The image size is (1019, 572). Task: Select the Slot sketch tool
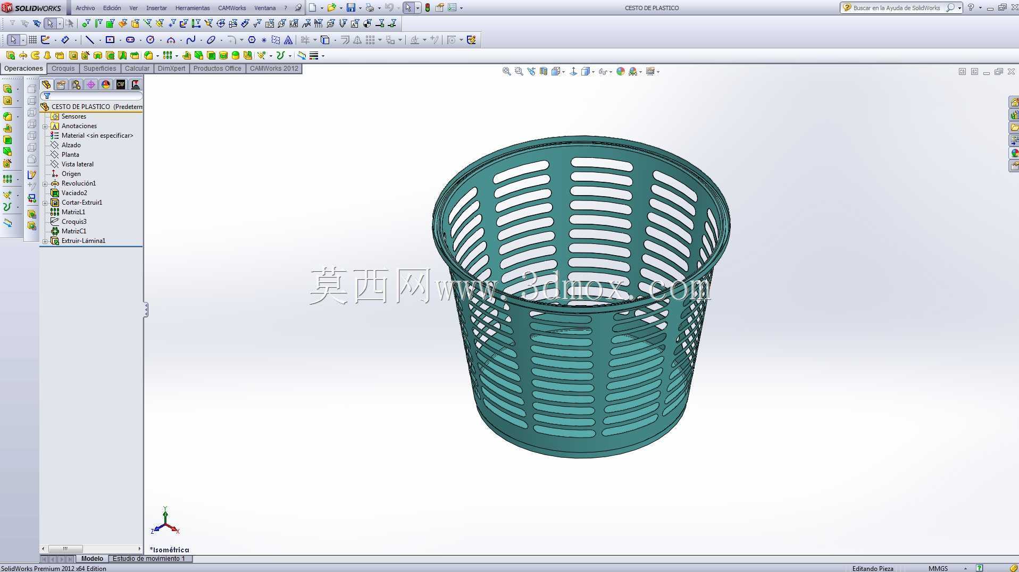130,40
